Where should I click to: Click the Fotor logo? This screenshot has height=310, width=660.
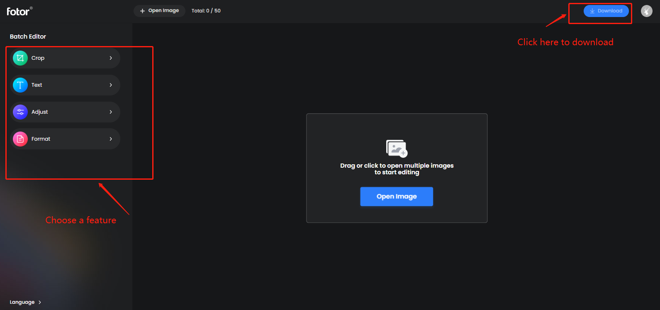tap(19, 11)
